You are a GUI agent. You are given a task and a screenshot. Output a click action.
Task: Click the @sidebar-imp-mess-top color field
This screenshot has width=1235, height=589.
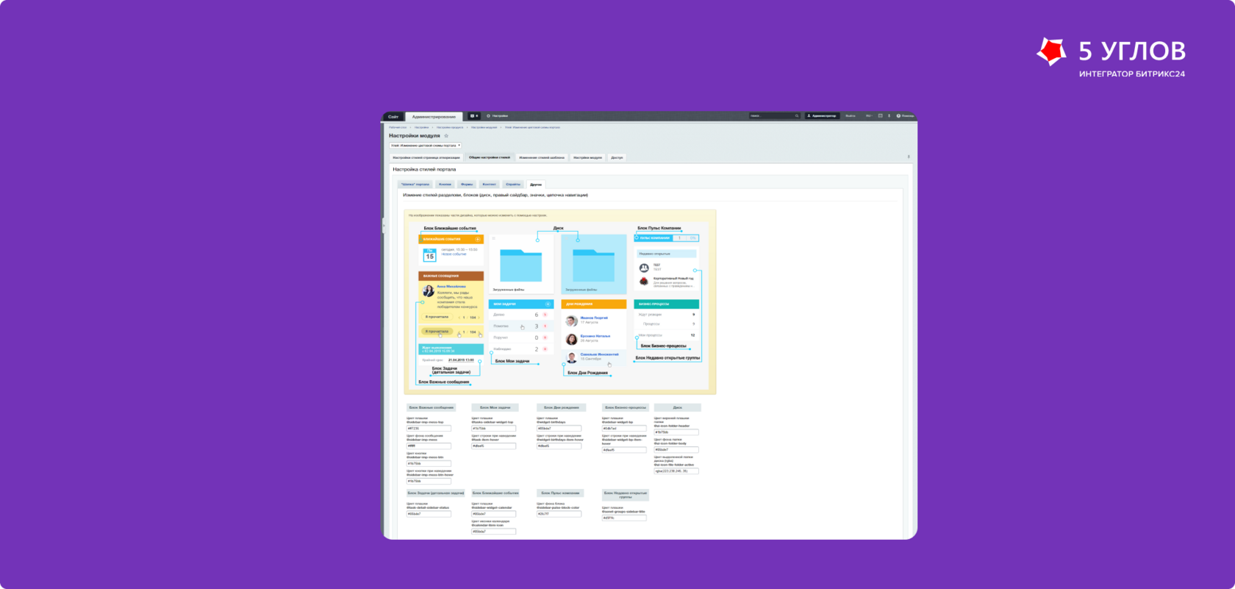pos(429,428)
